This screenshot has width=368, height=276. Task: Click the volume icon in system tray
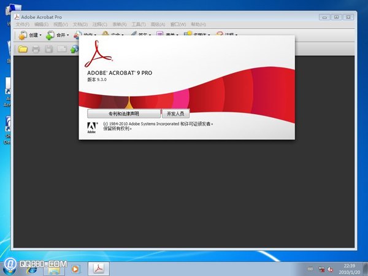329,269
